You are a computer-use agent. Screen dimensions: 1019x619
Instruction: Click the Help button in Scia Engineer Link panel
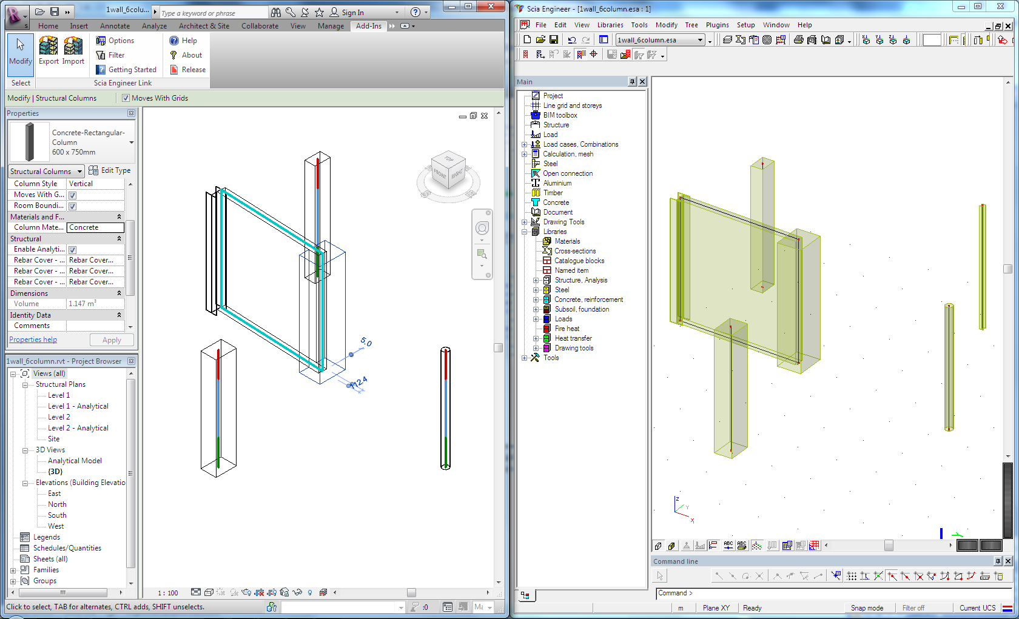click(183, 41)
